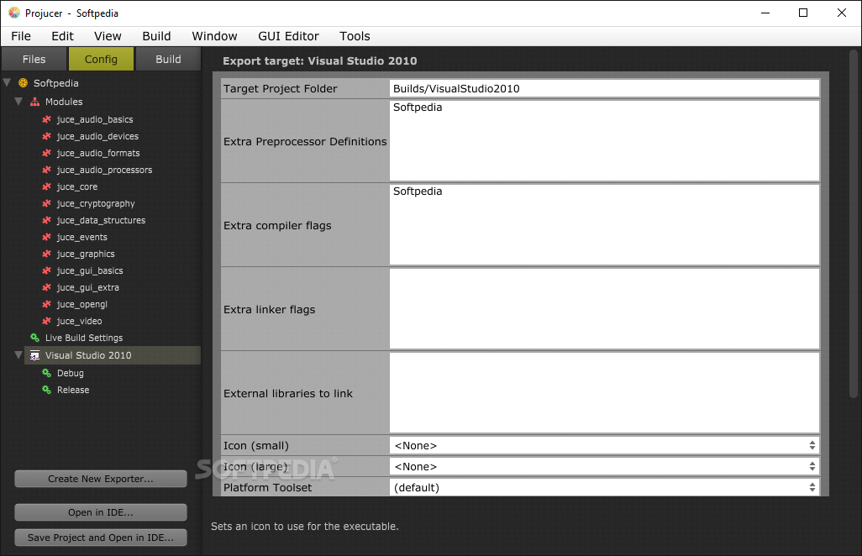This screenshot has height=556, width=862.
Task: Select the juce_gui_basics module icon
Action: pyautogui.click(x=47, y=270)
